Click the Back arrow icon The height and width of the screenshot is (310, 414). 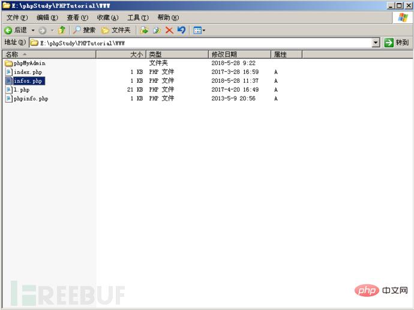(x=8, y=31)
